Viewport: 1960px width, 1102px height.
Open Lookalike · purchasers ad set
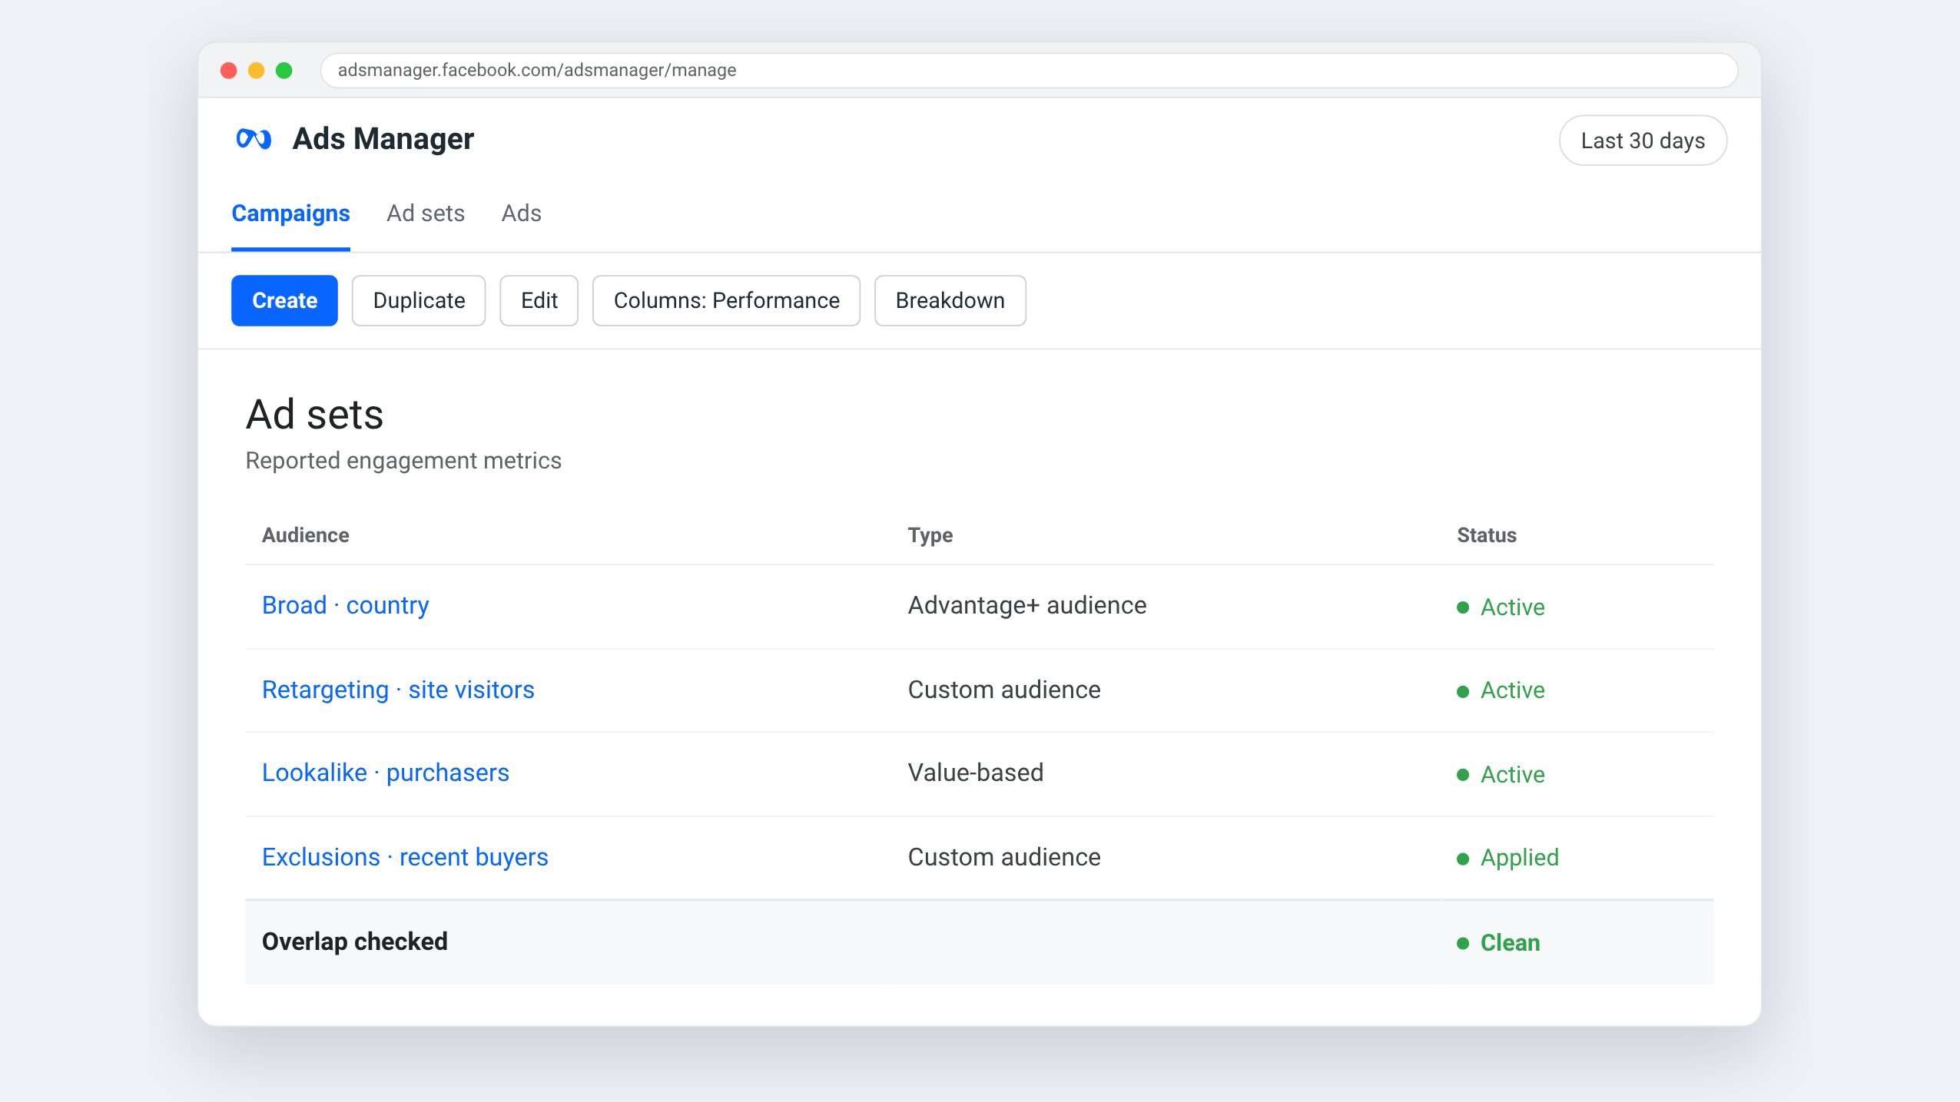point(385,773)
